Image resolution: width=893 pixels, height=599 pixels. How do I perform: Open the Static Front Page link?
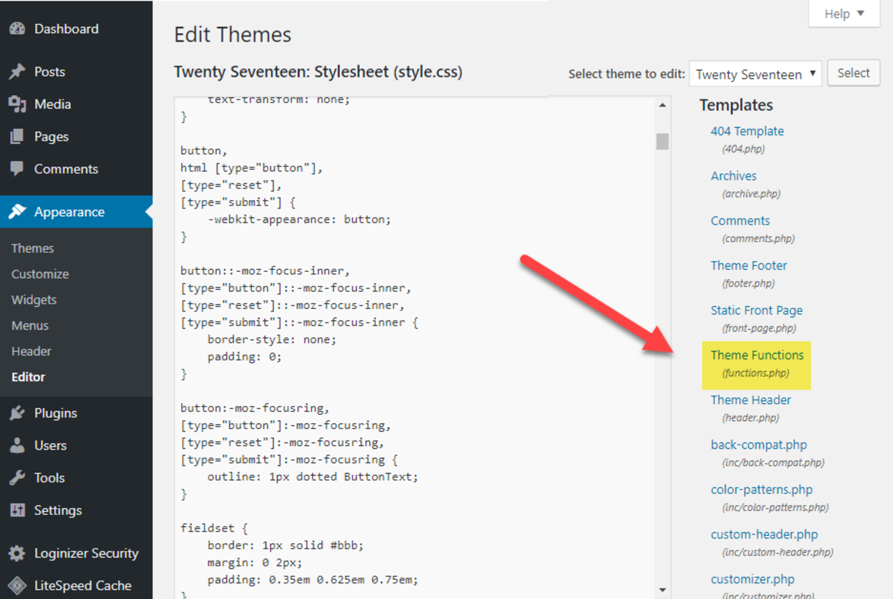point(756,310)
